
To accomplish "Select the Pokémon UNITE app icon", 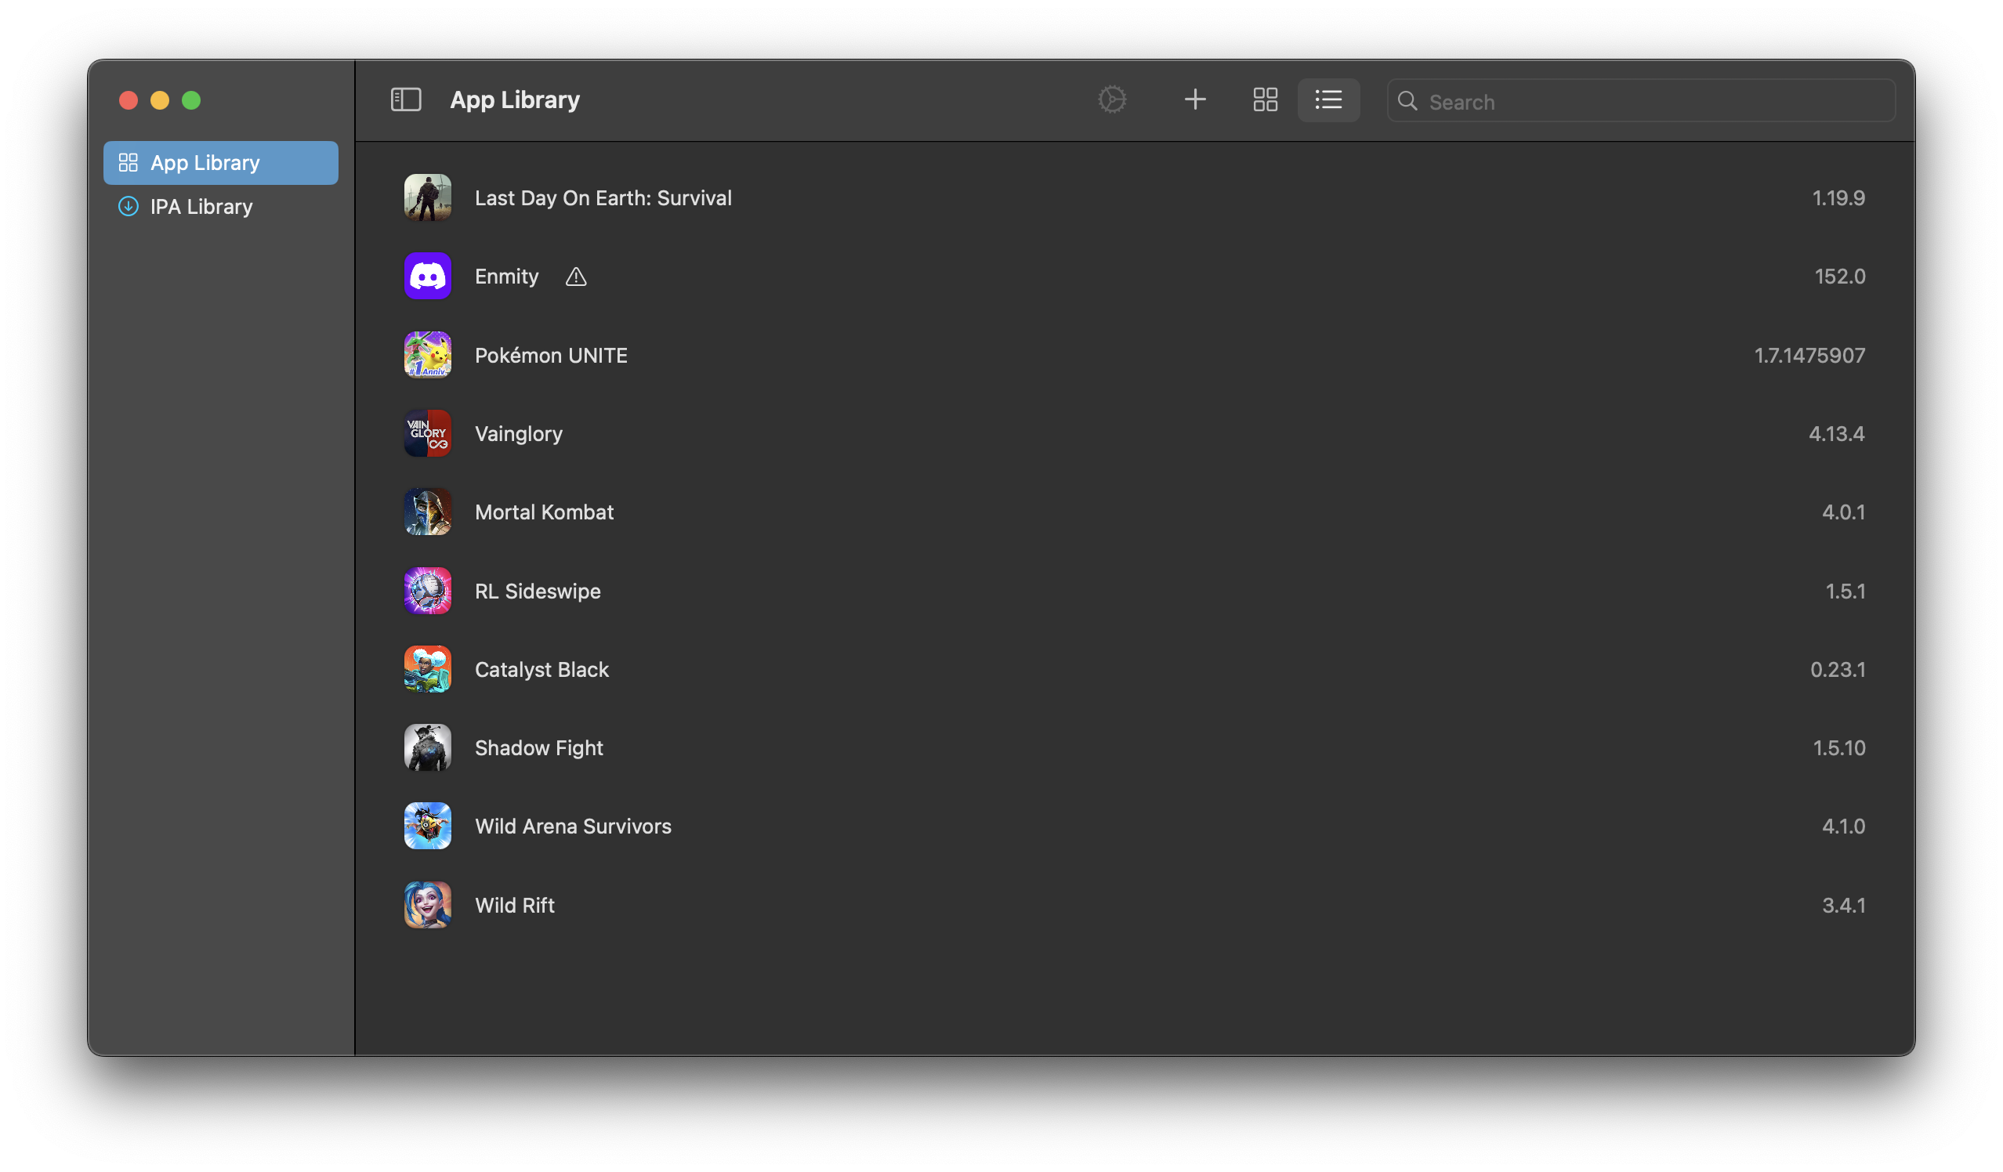I will pos(428,354).
